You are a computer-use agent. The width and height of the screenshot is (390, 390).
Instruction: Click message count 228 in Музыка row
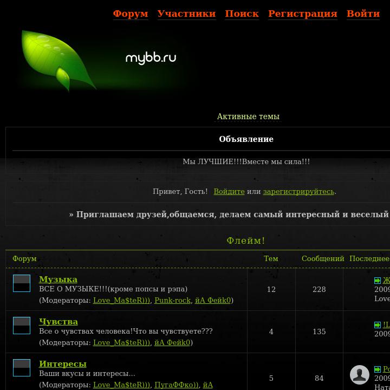(x=319, y=289)
